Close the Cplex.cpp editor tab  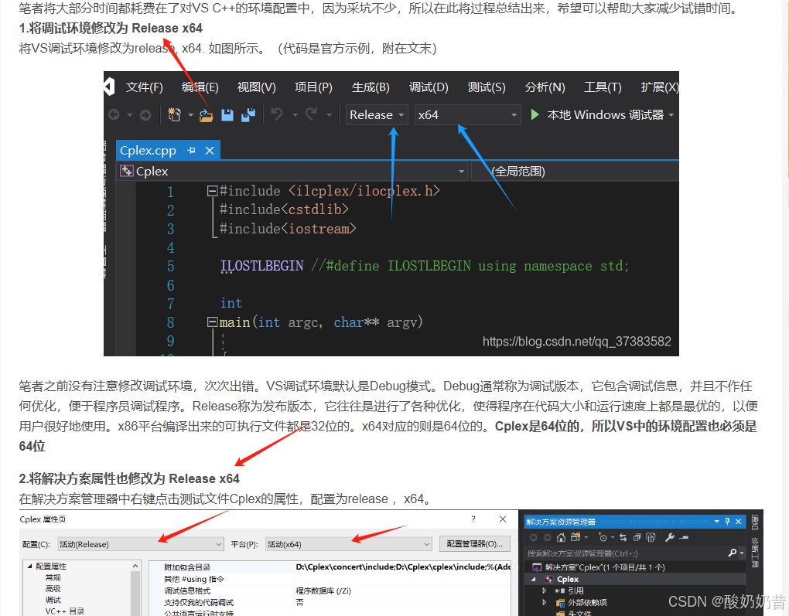click(210, 151)
